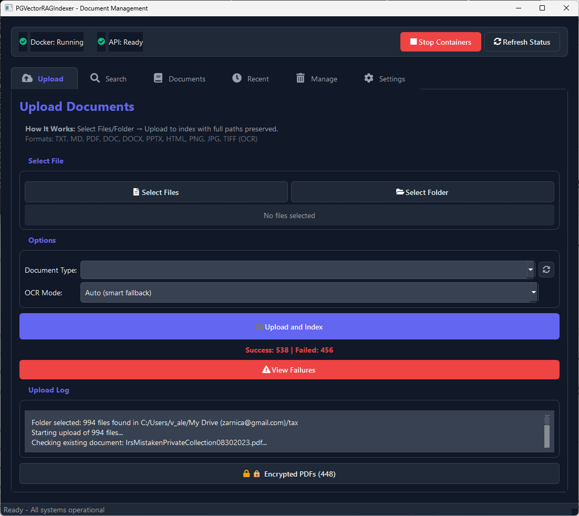Image resolution: width=579 pixels, height=516 pixels.
Task: Click the lock icon on Encrypted PDFs bar
Action: point(246,473)
